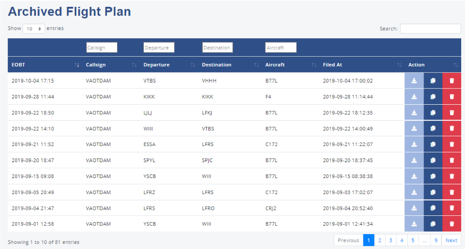Click the Next page button
Viewport: 465px width, 249px height.
pos(451,240)
